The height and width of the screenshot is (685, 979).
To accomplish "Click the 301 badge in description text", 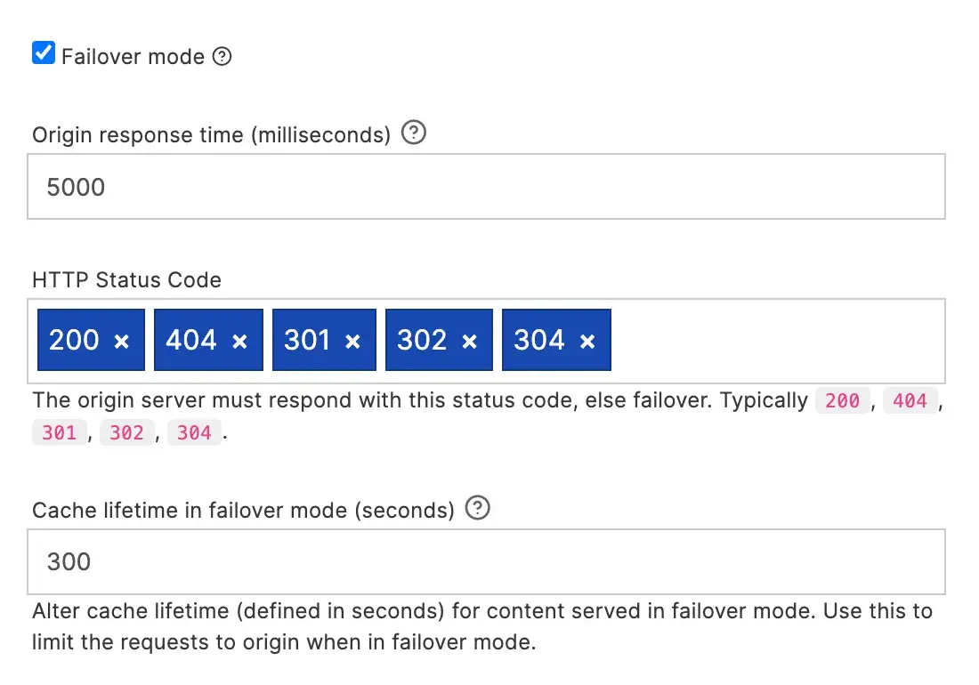I will 59,433.
